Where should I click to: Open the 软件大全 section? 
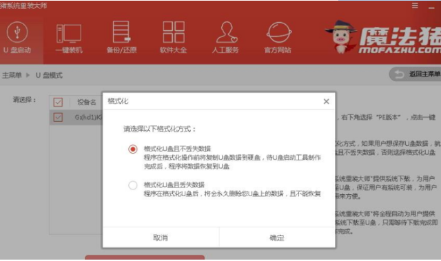[174, 38]
